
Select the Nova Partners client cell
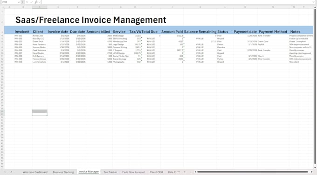(39, 45)
